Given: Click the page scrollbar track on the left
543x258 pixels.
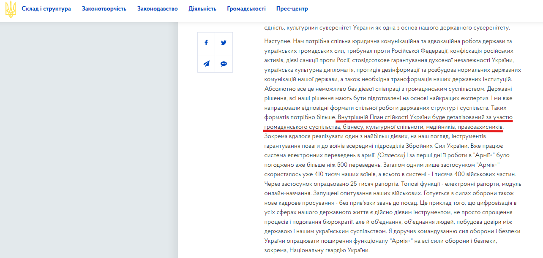Looking at the screenshot, I should coord(2,127).
